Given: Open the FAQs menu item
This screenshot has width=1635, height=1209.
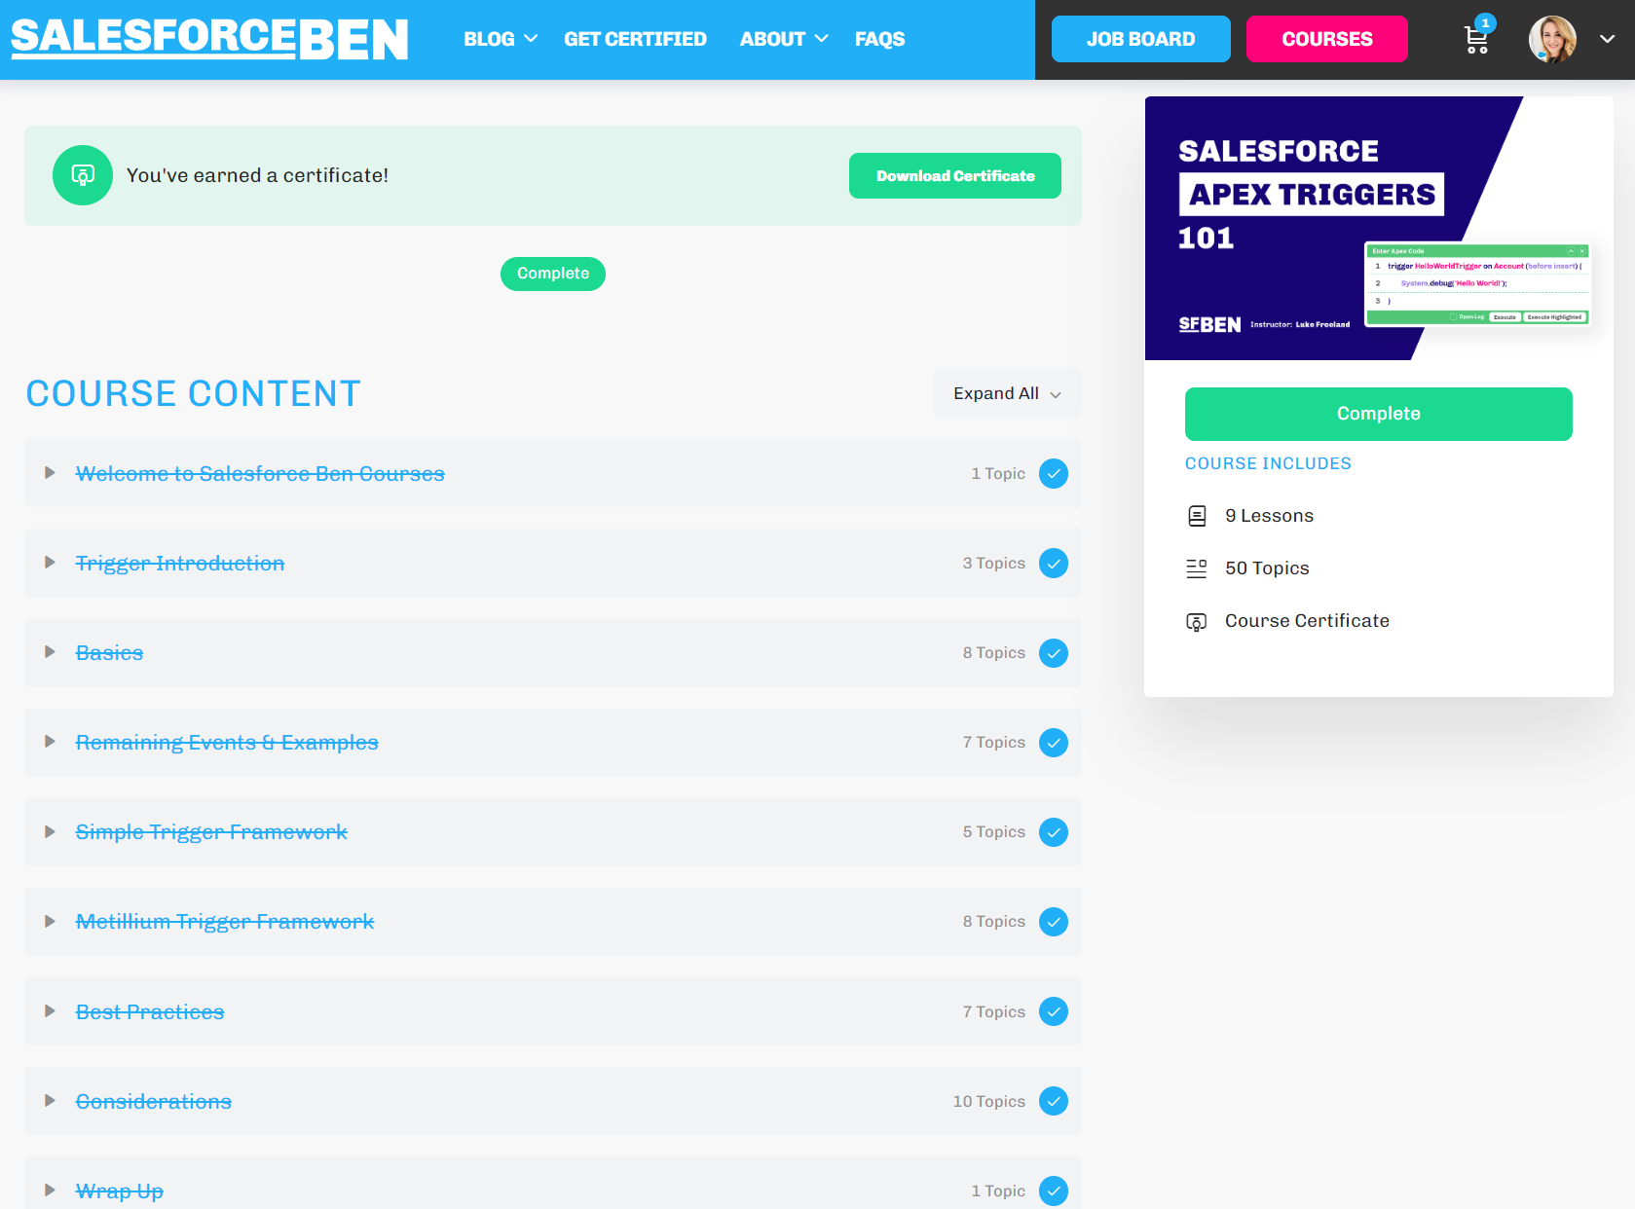Looking at the screenshot, I should 879,39.
